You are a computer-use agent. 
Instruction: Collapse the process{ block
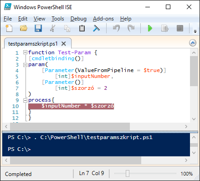(25, 100)
